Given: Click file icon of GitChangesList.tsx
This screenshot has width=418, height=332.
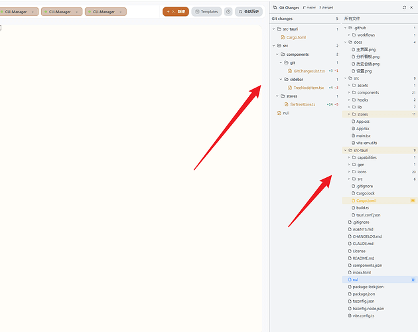Looking at the screenshot, I should click(290, 71).
